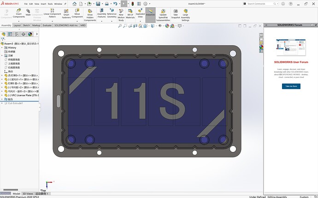Open the DimXpertManager crosshair tab
Viewport: 318px width, 198px height.
point(24,34)
